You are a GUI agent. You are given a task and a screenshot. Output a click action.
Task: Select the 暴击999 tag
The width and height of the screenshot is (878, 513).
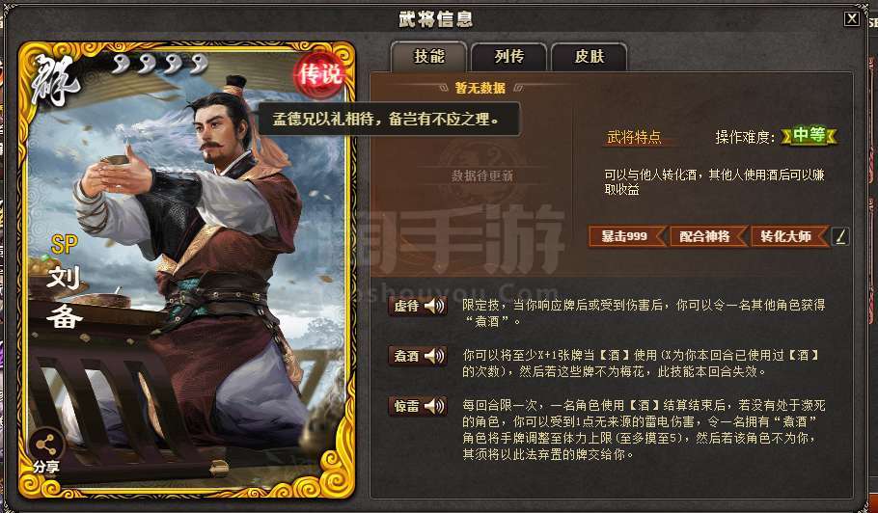[626, 236]
